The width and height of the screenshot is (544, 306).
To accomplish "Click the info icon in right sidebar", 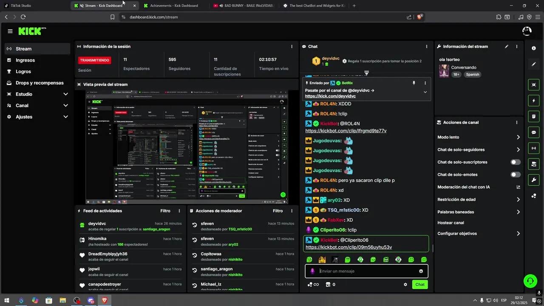I will 534,48.
